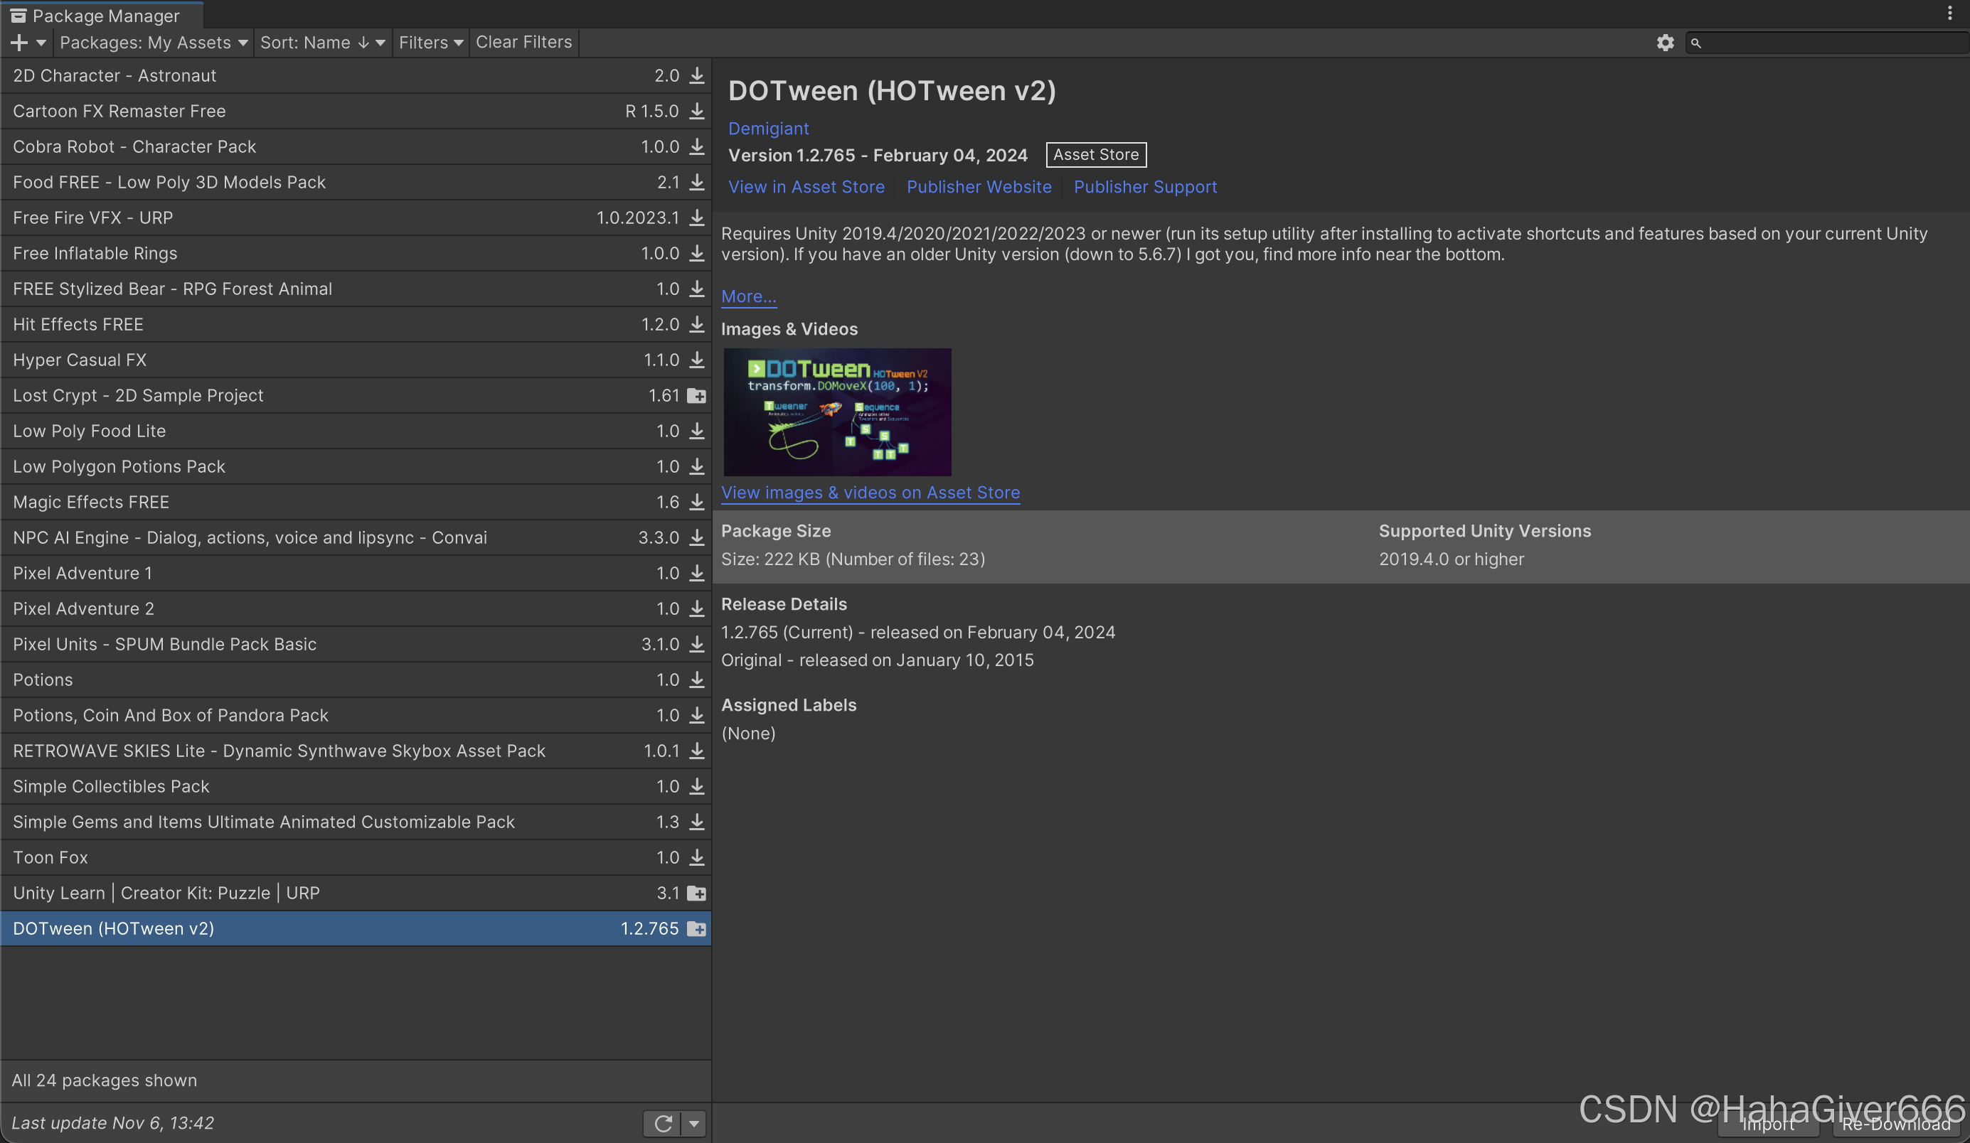Image resolution: width=1970 pixels, height=1143 pixels.
Task: Open the View in Asset Store link
Action: pos(806,187)
